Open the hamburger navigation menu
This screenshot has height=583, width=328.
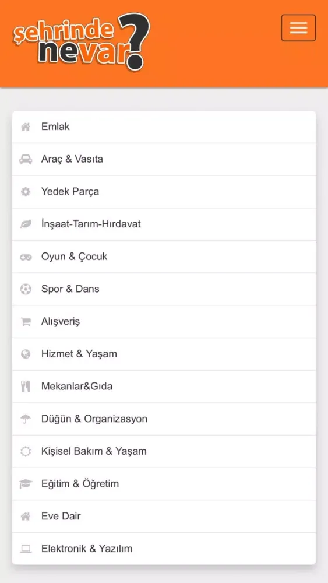pyautogui.click(x=298, y=28)
